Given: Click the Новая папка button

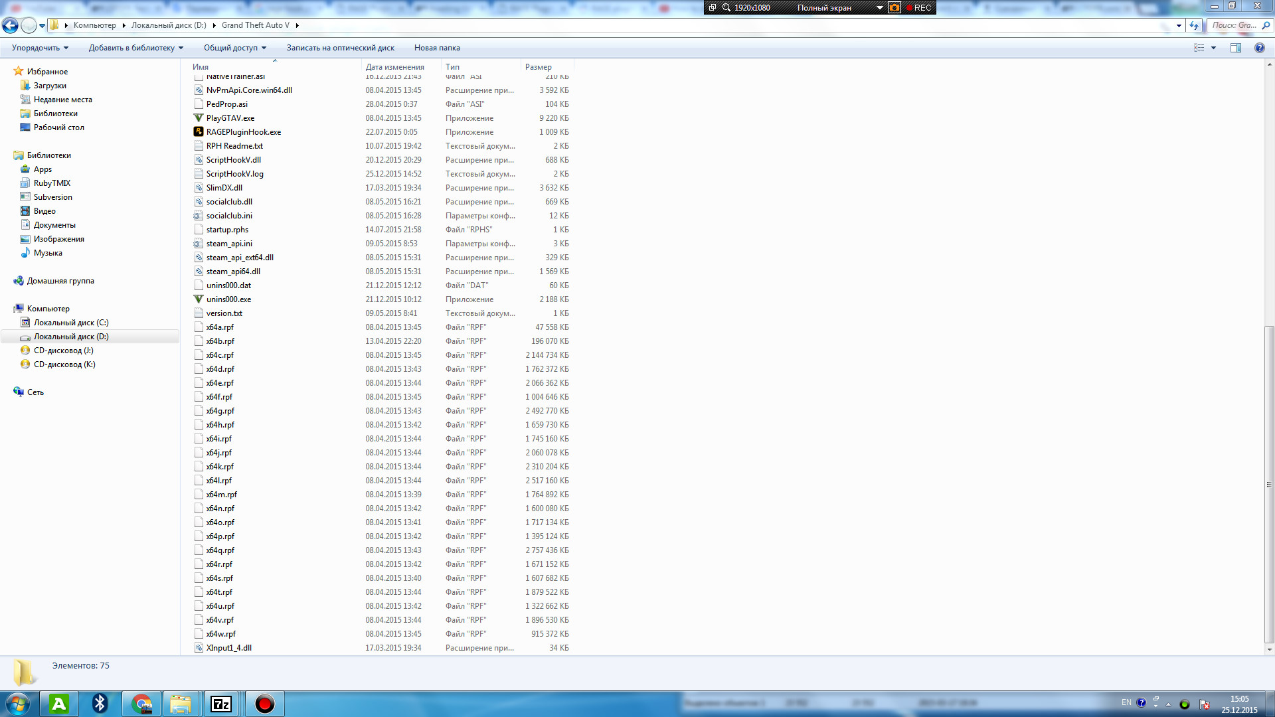Looking at the screenshot, I should click(x=436, y=48).
